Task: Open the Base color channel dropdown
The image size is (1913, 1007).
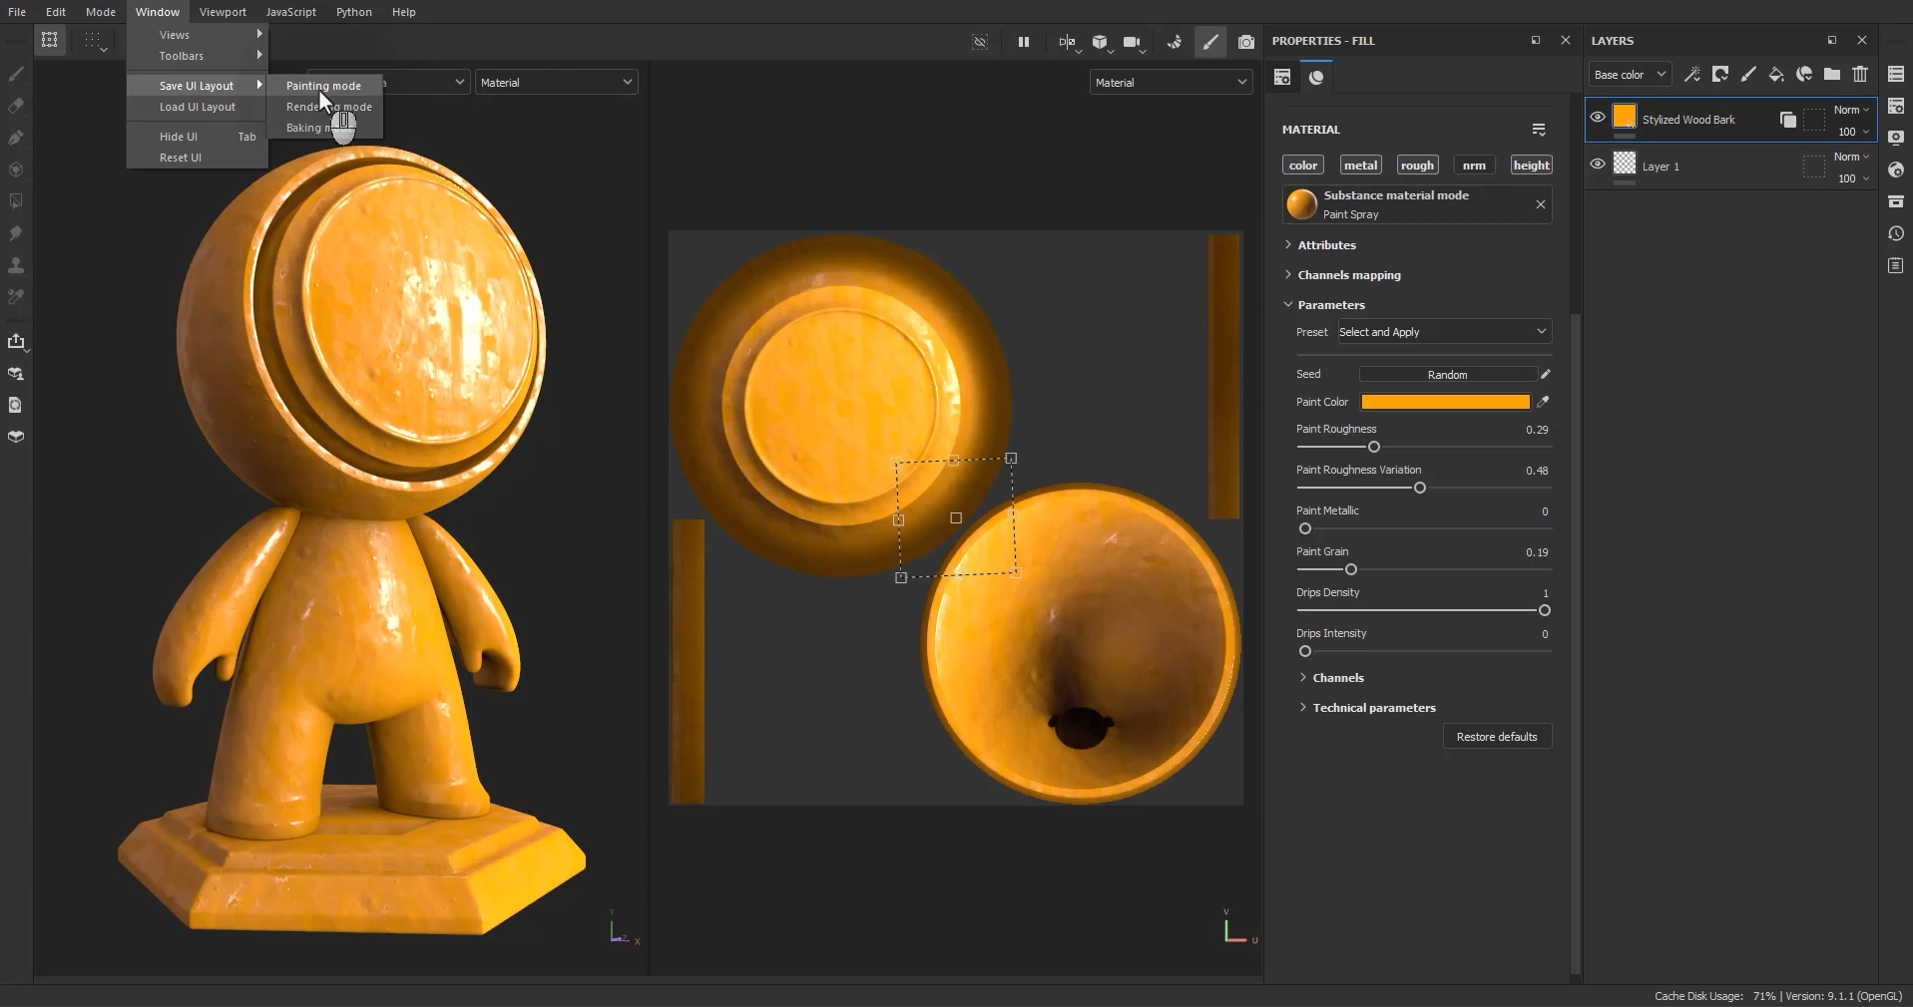Action: 1630,75
